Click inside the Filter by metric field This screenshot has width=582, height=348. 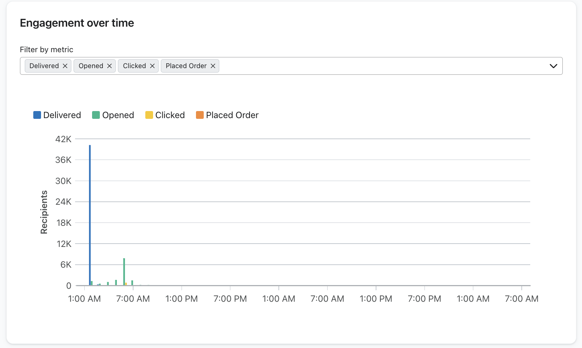click(370, 66)
